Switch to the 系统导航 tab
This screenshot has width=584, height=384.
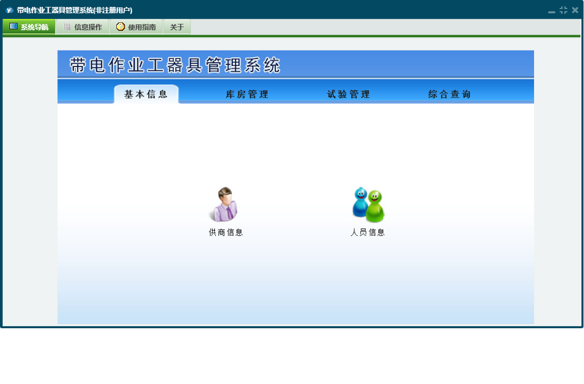click(29, 27)
